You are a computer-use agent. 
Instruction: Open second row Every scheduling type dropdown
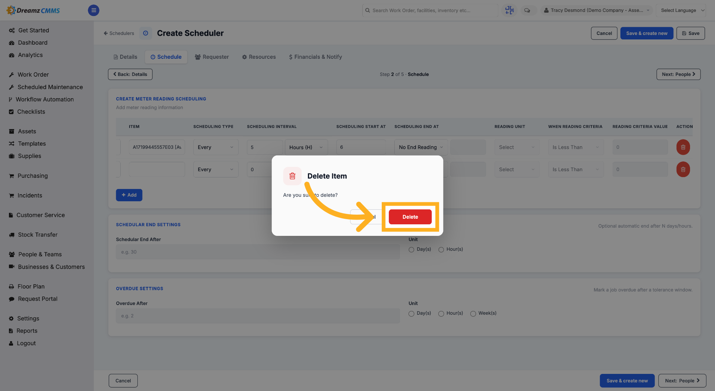click(216, 169)
